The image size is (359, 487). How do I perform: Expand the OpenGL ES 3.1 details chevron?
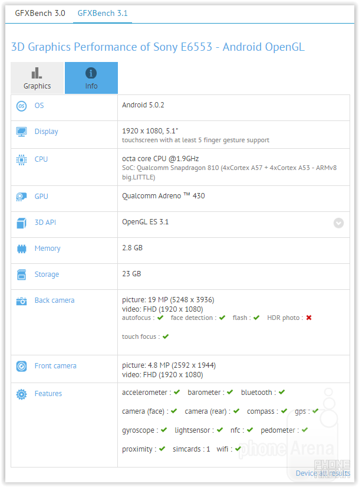(x=338, y=223)
